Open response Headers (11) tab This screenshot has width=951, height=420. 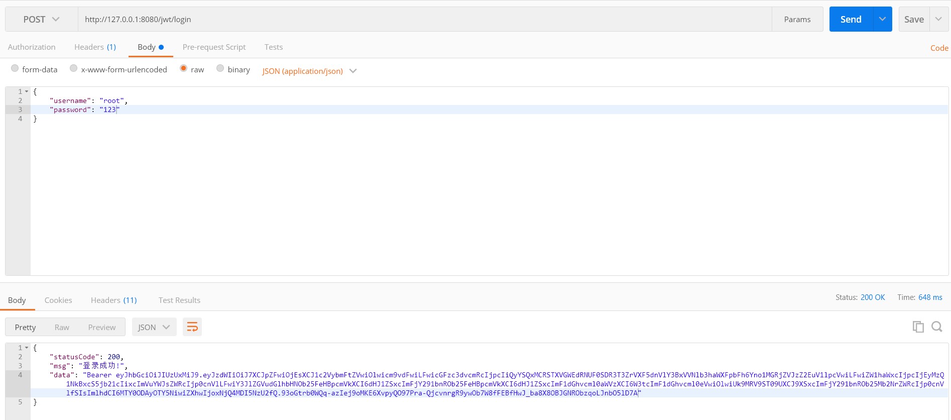(113, 300)
